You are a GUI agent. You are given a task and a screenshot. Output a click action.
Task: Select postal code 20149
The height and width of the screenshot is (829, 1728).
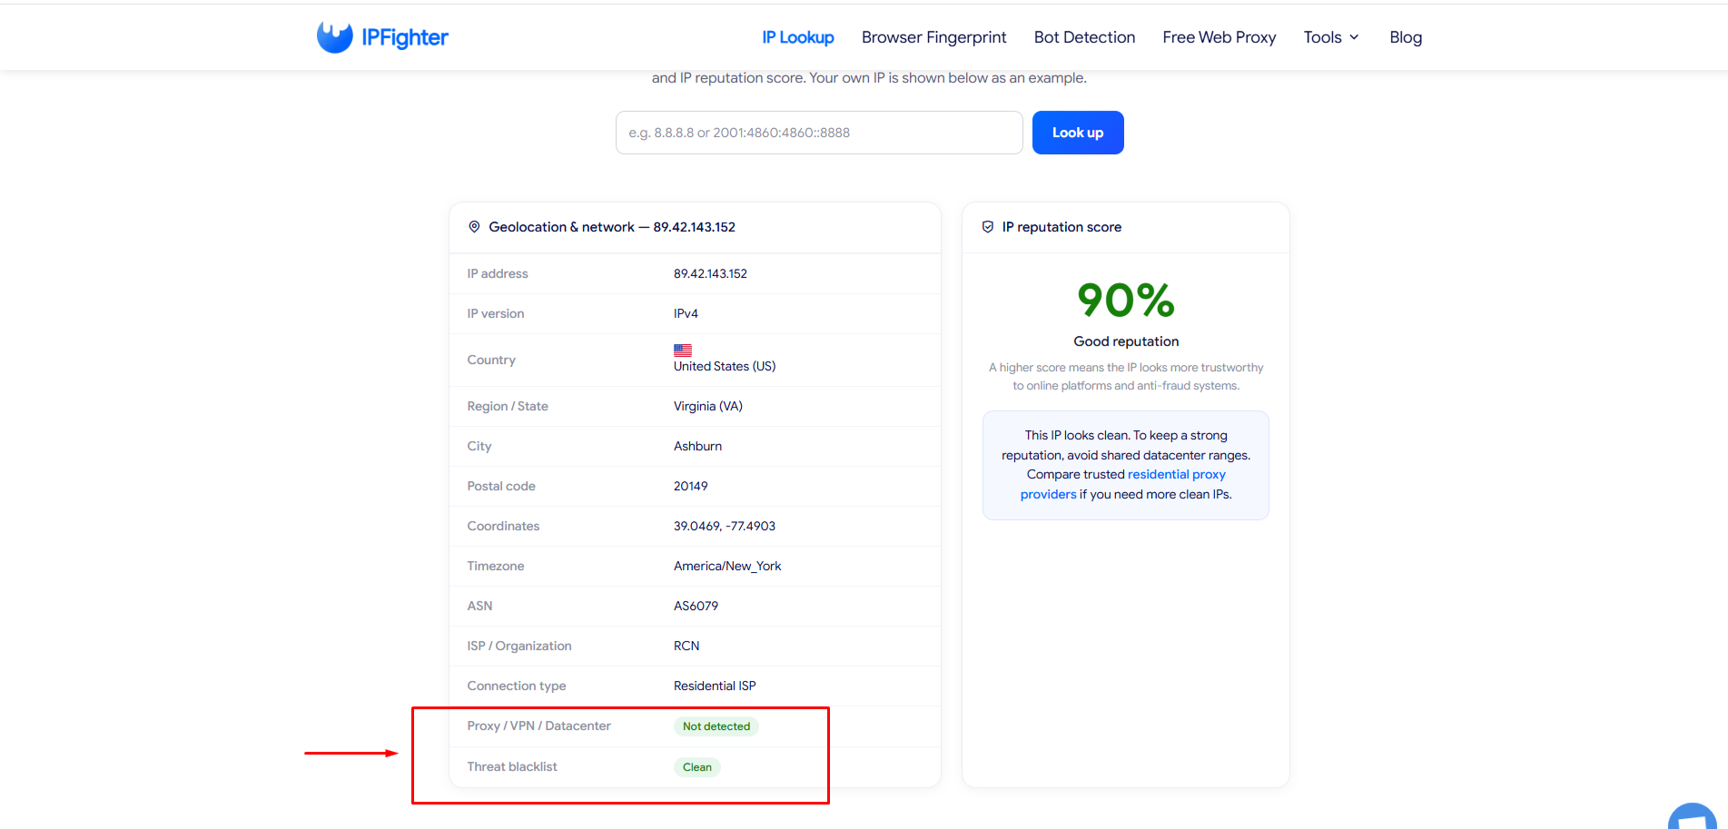coord(690,486)
